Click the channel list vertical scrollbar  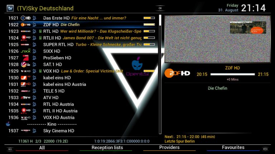pyautogui.click(x=160, y=74)
